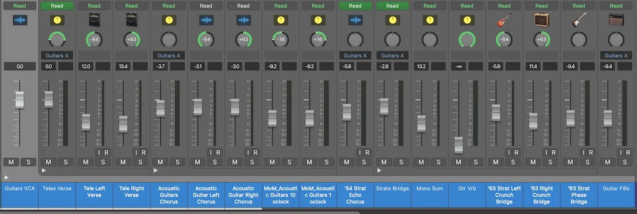Screen dimensions: 637x214
Task: Click pan knob showing -18 on MoM 10 oclock
Action: 281,40
